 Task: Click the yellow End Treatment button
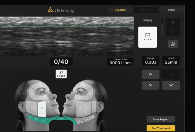(161, 128)
